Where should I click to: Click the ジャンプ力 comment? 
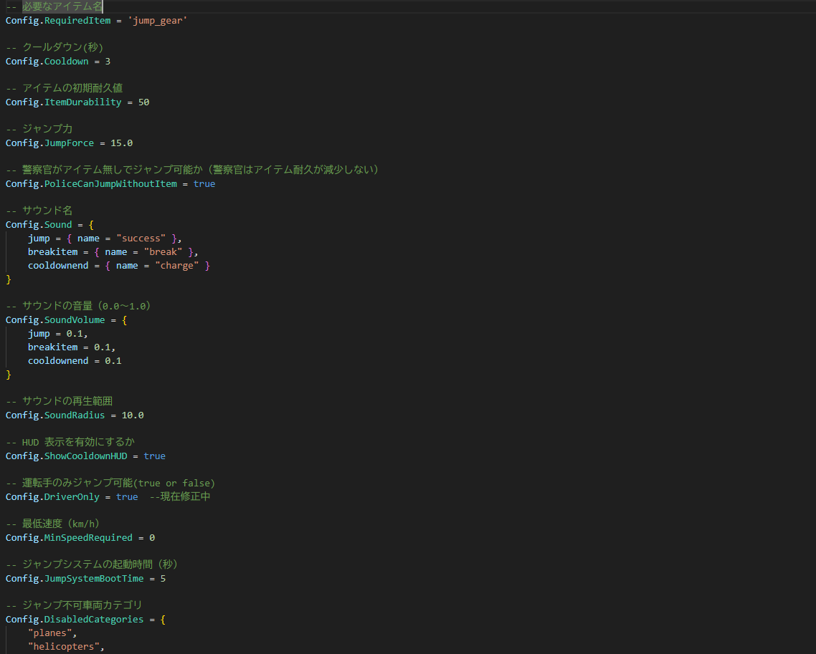tap(39, 129)
